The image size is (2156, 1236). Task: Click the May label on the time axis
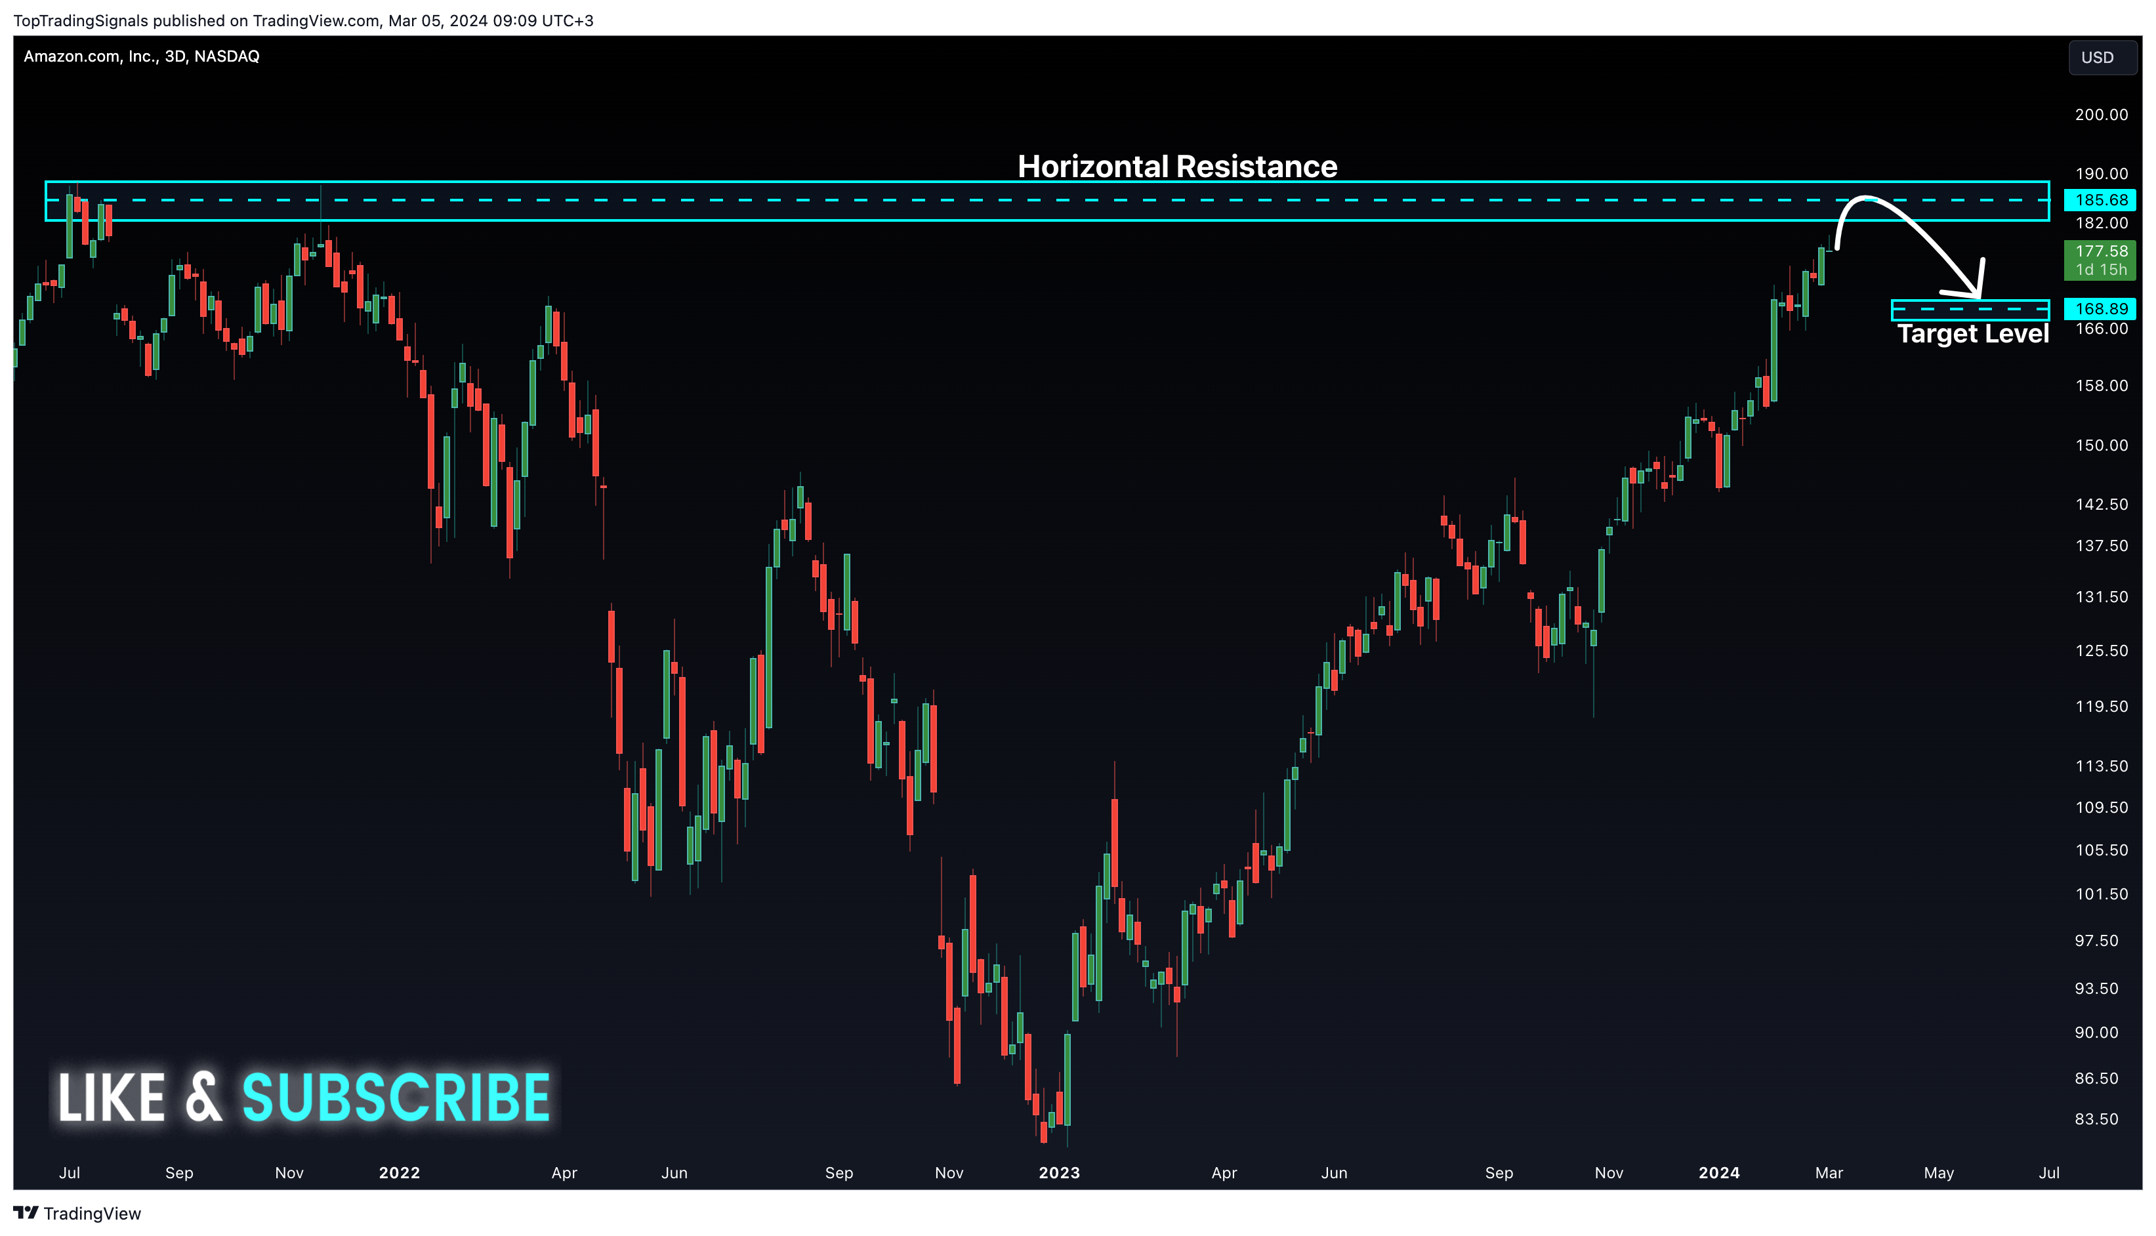[x=1939, y=1173]
